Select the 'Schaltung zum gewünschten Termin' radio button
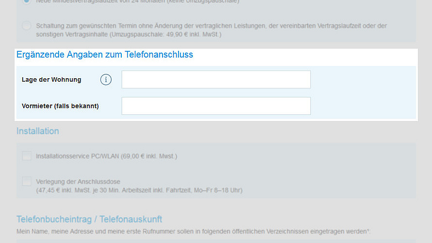The image size is (432, 243). pos(26,26)
